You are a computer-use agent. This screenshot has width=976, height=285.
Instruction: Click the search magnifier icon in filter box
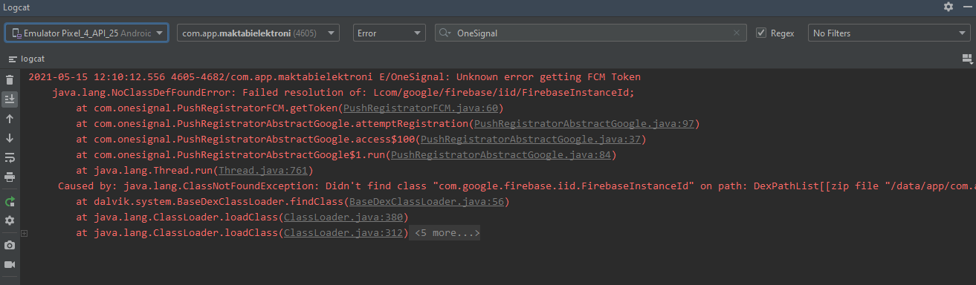(445, 33)
